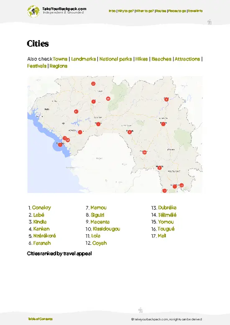Viewport: 230px width, 325px height.
Task: Click the Mamou marker on the map
Action: click(98, 124)
